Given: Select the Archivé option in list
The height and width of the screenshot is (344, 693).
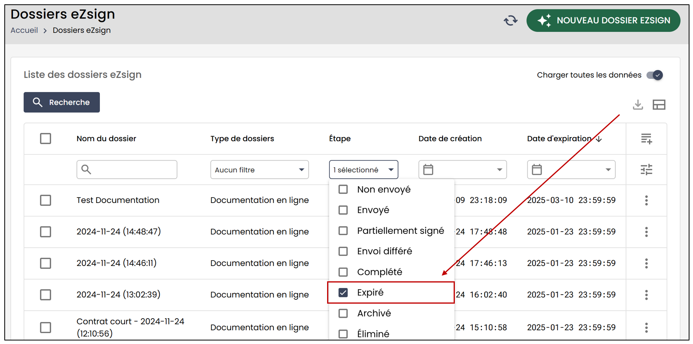Looking at the screenshot, I should click(391, 313).
